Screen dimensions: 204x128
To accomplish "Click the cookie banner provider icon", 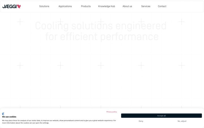I will 3,114.
